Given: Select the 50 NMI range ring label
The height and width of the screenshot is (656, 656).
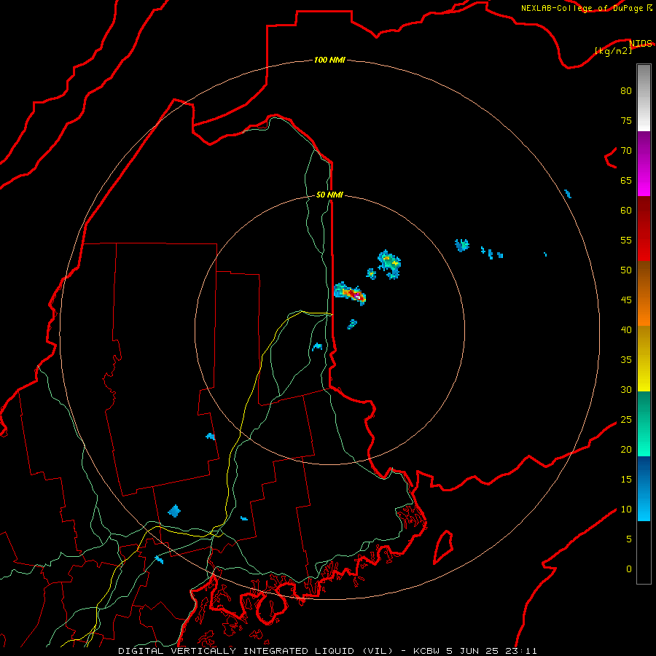Looking at the screenshot, I should click(329, 195).
